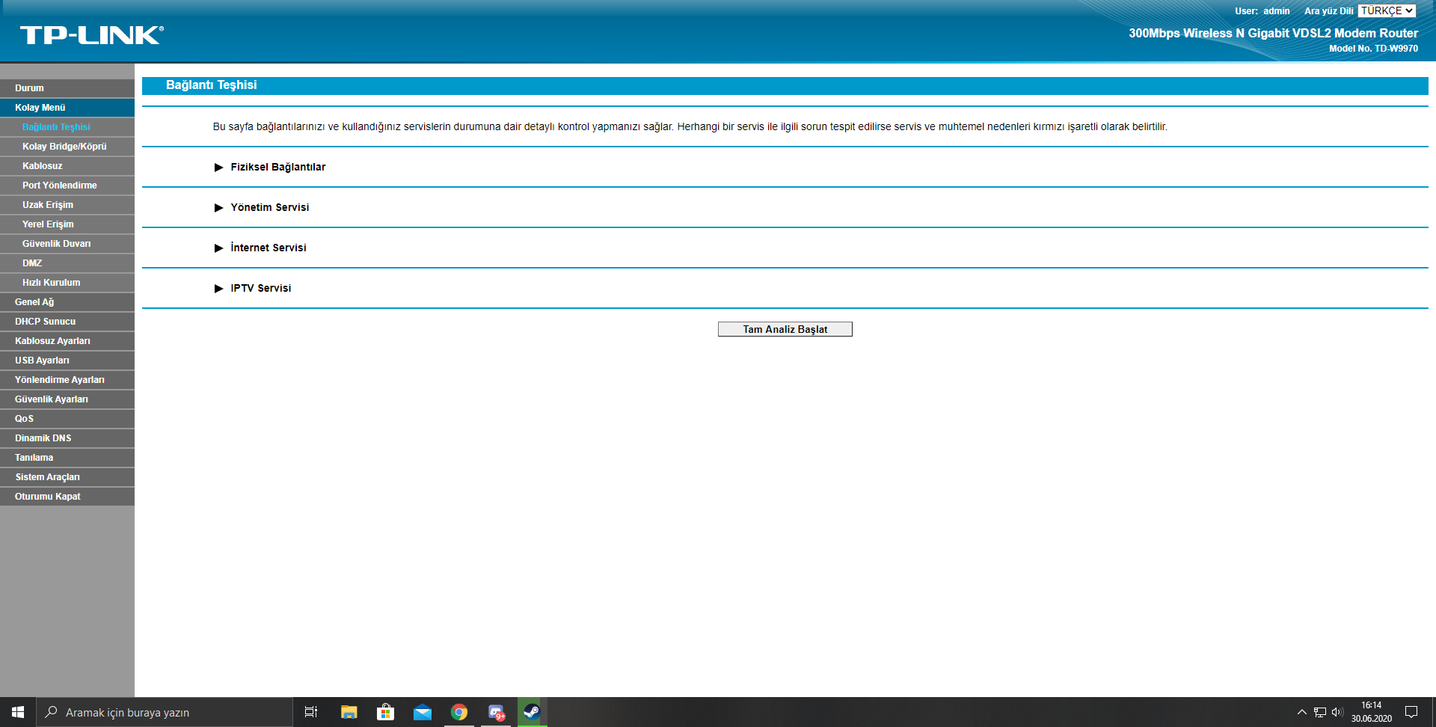Click the Yönetim Servisi label
The image size is (1436, 727).
pos(270,208)
